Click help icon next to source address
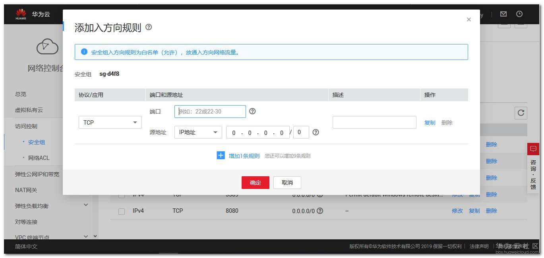The image size is (544, 258). tap(316, 132)
